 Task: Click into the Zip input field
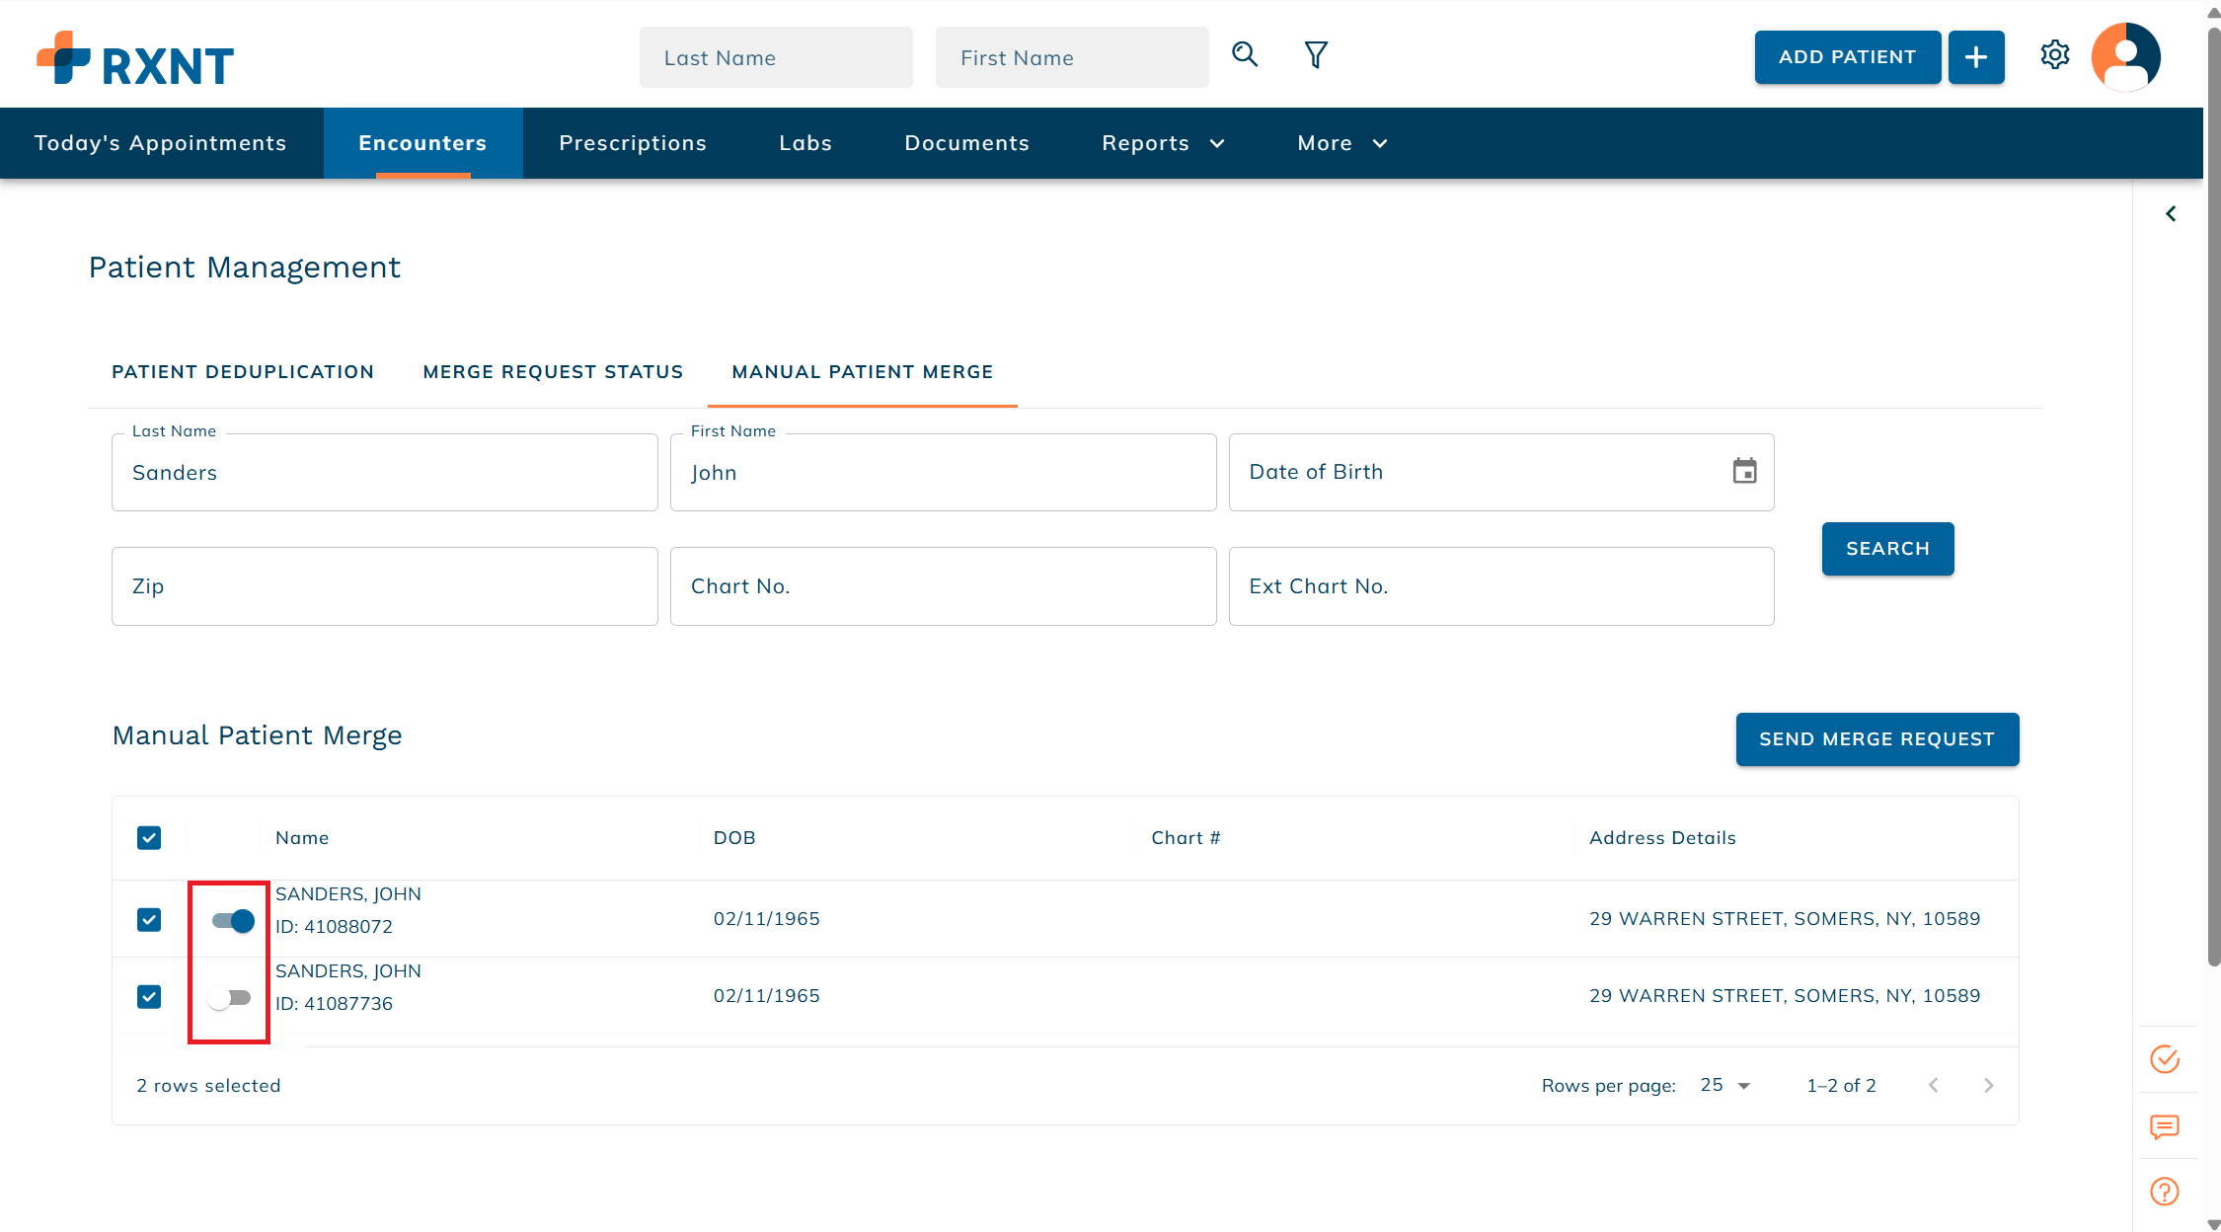tap(384, 586)
